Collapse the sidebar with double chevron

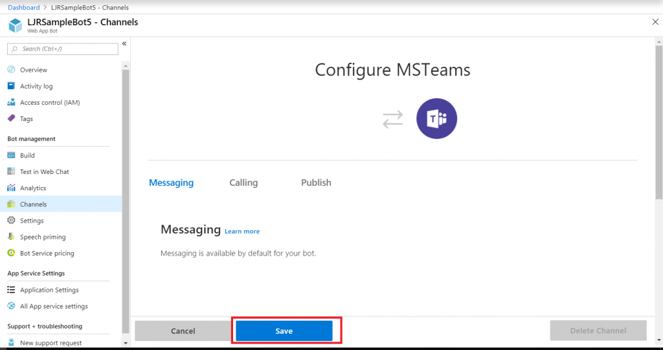coord(124,43)
